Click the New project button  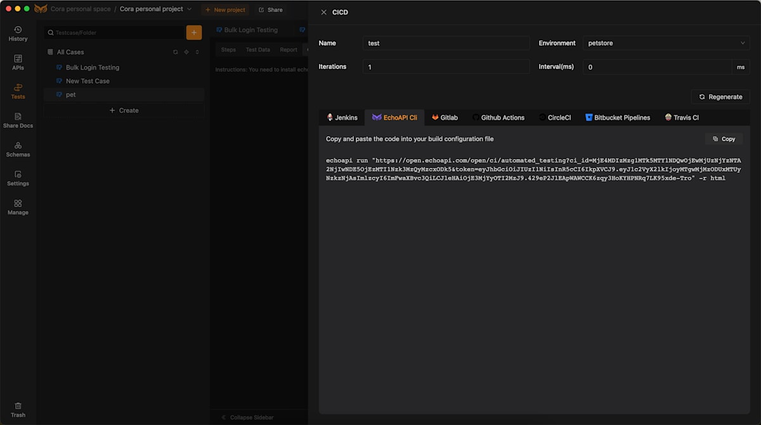tap(225, 10)
